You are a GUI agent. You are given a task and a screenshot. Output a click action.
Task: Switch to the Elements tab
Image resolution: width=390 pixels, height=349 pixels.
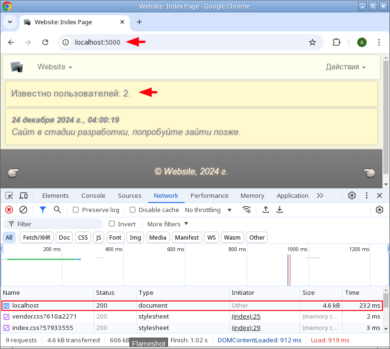(x=55, y=195)
